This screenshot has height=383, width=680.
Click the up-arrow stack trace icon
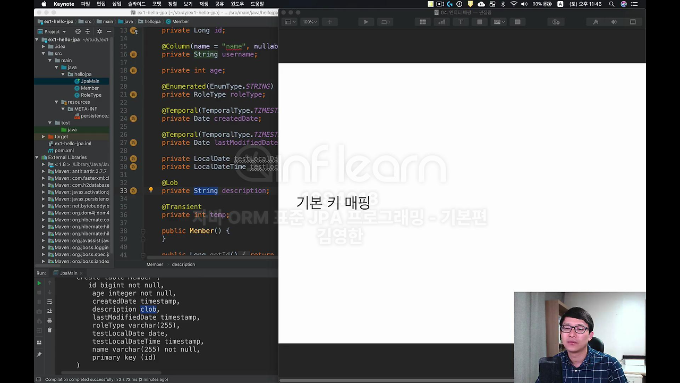pyautogui.click(x=50, y=283)
